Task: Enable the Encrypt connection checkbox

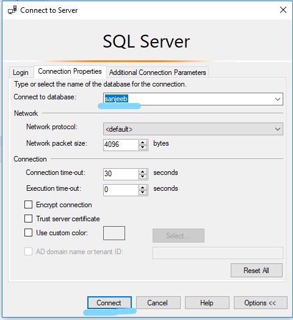Action: [28, 204]
